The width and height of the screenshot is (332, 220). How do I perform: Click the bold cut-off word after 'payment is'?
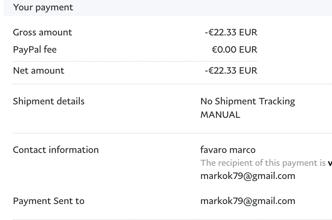pos(329,163)
